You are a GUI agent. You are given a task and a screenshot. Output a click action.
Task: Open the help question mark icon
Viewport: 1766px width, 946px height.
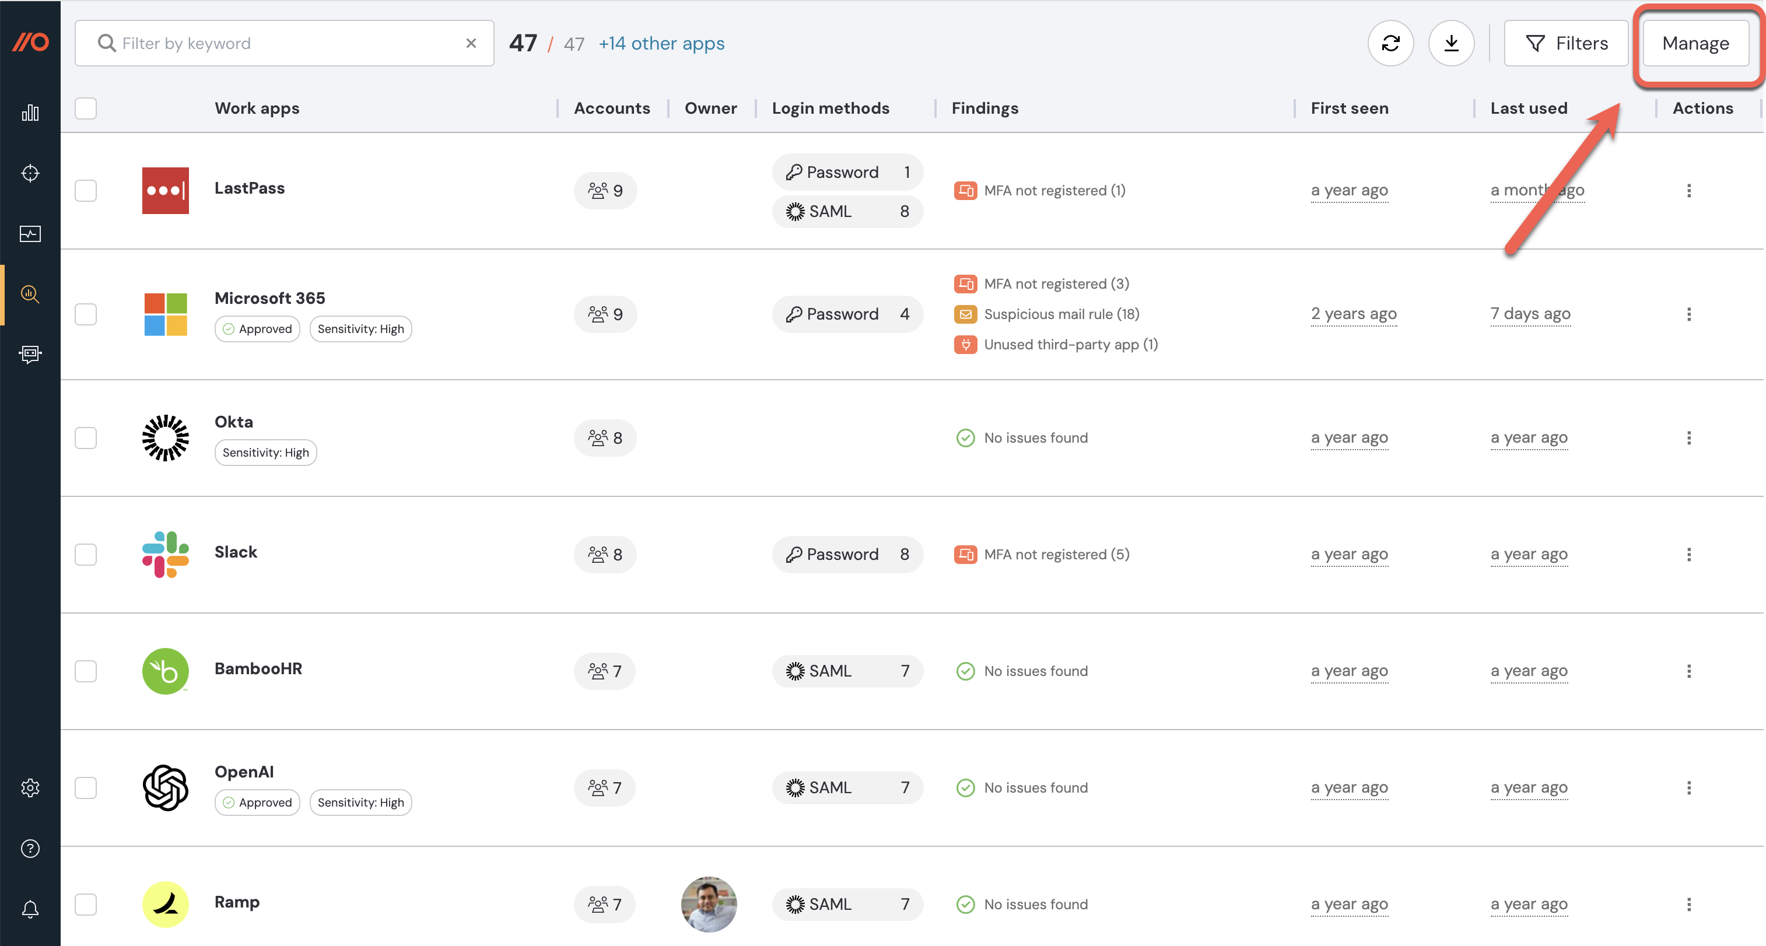pyautogui.click(x=30, y=848)
